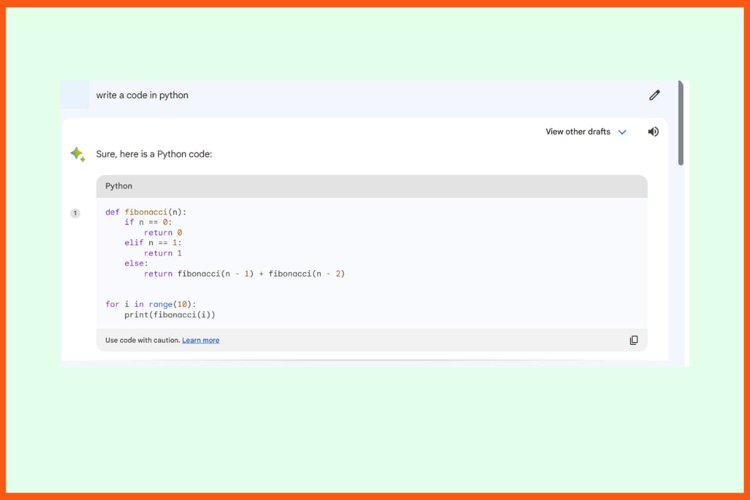
Task: Select the user avatar next to the prompt
Action: 75,95
